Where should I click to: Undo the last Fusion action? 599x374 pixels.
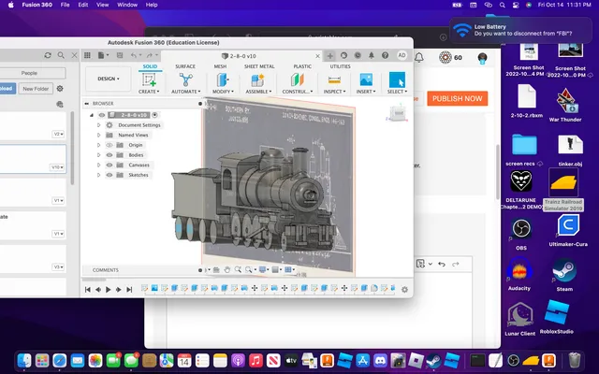[133, 55]
